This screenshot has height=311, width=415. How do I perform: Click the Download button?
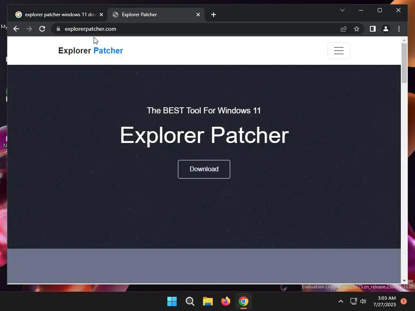point(204,169)
